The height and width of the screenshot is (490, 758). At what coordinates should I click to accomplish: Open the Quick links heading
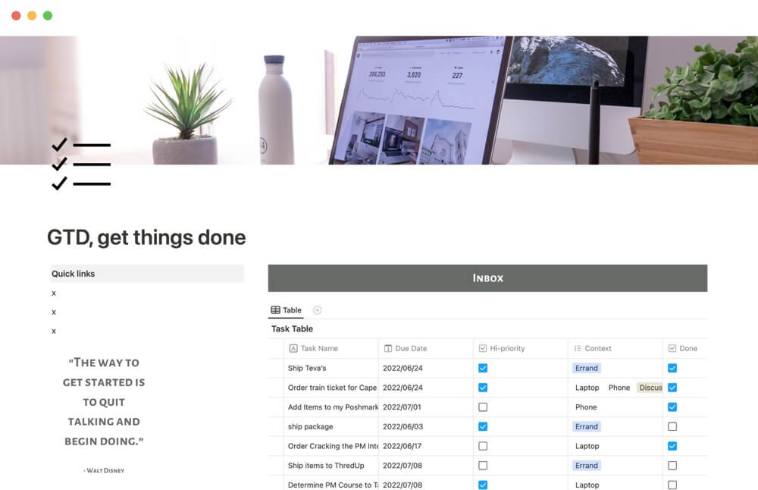click(74, 274)
